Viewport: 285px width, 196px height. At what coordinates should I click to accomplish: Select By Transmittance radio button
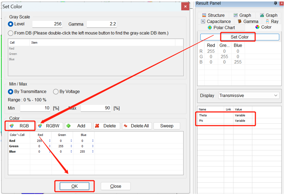11,92
